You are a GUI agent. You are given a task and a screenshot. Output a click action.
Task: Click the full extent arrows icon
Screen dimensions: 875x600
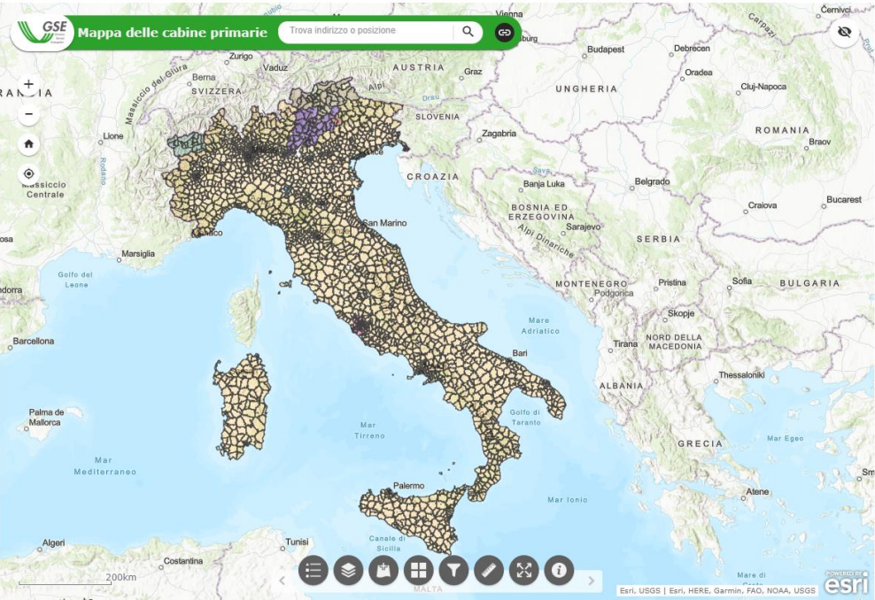point(524,571)
